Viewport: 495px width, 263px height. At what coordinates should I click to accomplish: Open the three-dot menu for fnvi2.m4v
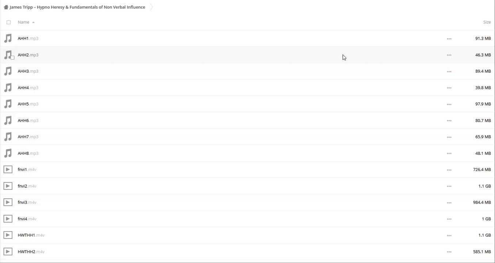tap(449, 186)
